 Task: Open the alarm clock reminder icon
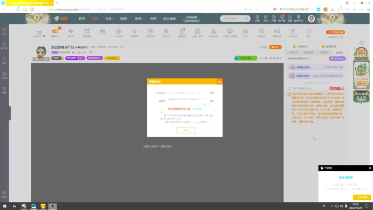point(87,31)
